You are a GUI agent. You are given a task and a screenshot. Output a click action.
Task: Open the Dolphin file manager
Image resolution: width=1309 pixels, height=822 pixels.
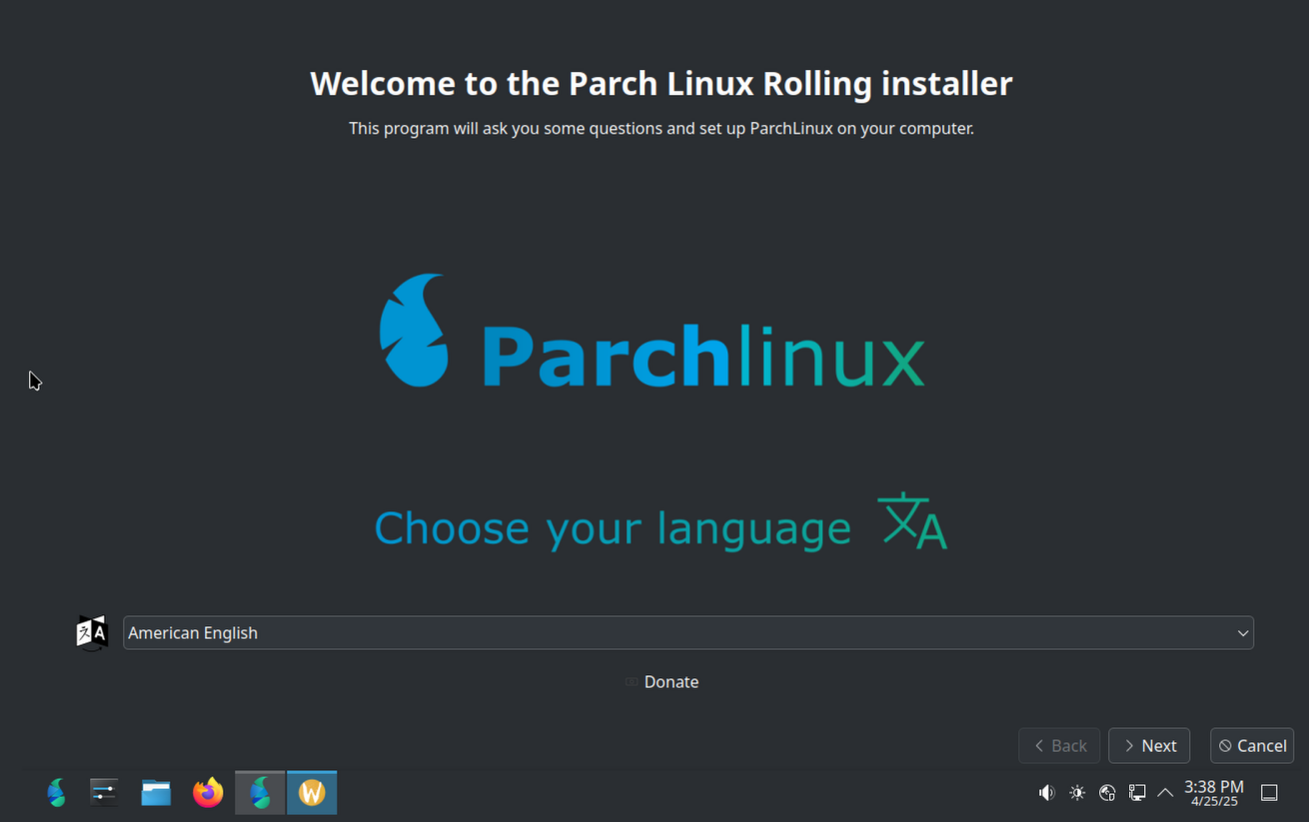tap(156, 792)
